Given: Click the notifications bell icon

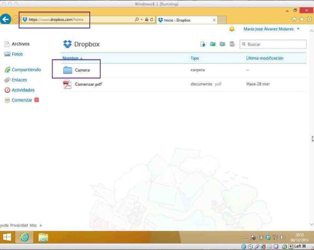Looking at the screenshot, I should [x=232, y=29].
